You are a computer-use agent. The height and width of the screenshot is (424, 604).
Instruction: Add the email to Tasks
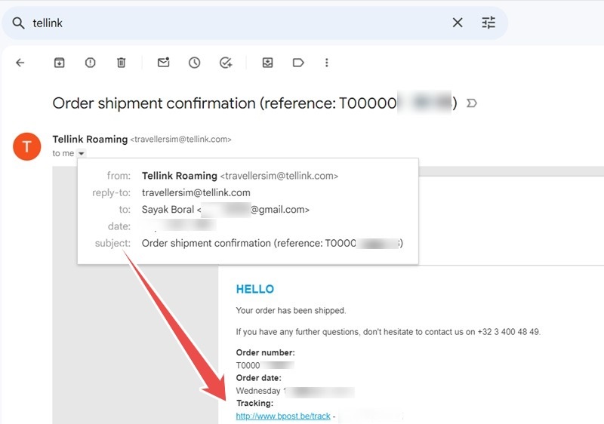pyautogui.click(x=226, y=63)
